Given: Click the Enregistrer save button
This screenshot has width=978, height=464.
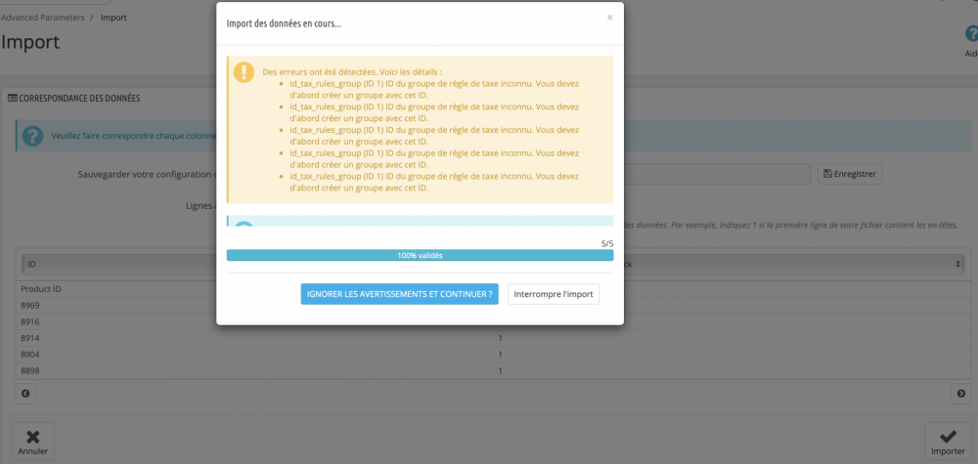Looking at the screenshot, I should (x=850, y=174).
